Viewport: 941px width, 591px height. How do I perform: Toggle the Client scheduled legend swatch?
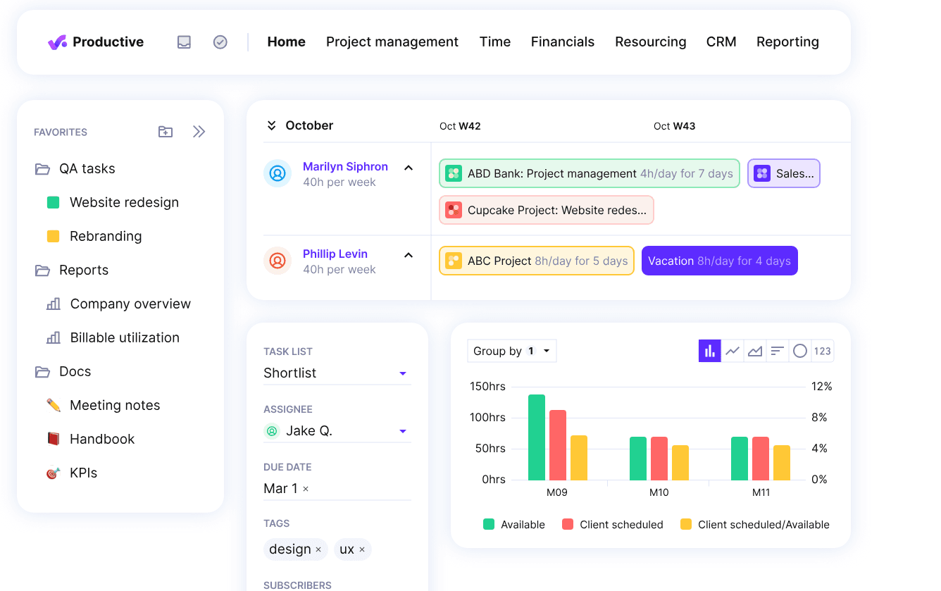[x=568, y=524]
